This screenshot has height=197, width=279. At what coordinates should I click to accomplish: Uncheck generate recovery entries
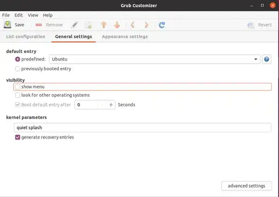18,137
